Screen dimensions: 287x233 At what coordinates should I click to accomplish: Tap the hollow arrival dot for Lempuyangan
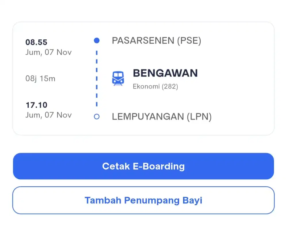click(x=97, y=117)
